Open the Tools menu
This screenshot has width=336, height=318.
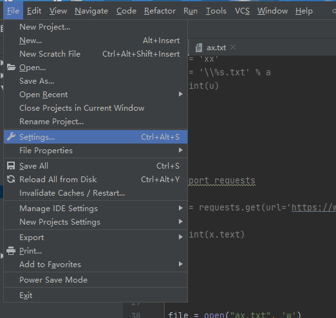coord(216,11)
